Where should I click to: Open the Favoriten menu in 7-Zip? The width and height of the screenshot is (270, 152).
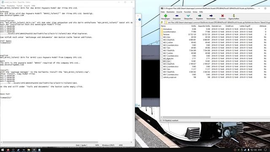tap(187, 12)
